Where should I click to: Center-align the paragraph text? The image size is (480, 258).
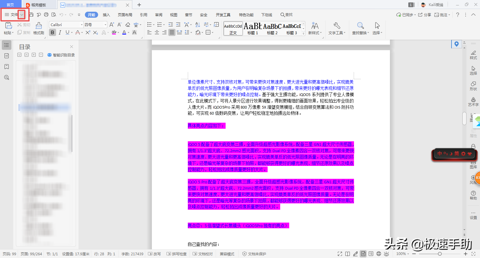point(157,32)
